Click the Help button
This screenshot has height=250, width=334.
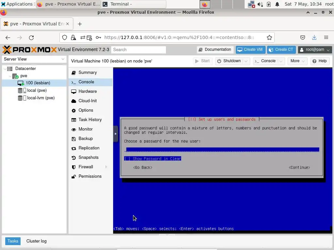[x=320, y=61]
